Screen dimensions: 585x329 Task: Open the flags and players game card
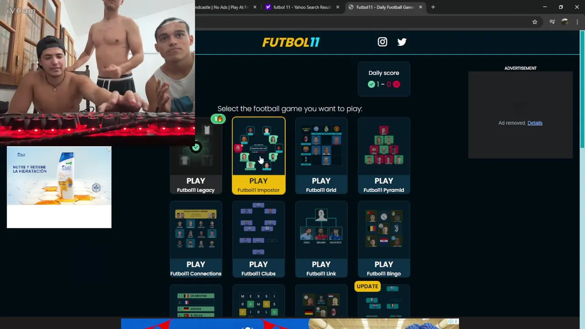(321, 302)
